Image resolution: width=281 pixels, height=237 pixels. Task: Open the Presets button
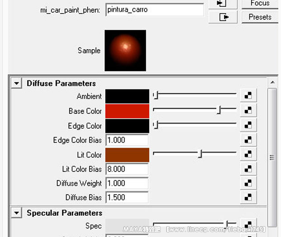[260, 17]
